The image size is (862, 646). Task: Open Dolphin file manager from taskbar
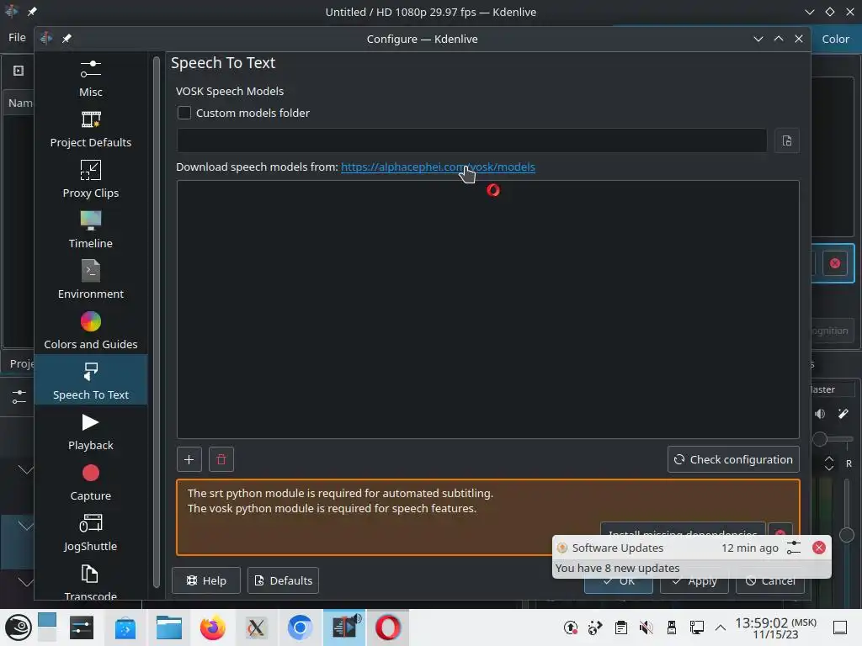point(168,627)
